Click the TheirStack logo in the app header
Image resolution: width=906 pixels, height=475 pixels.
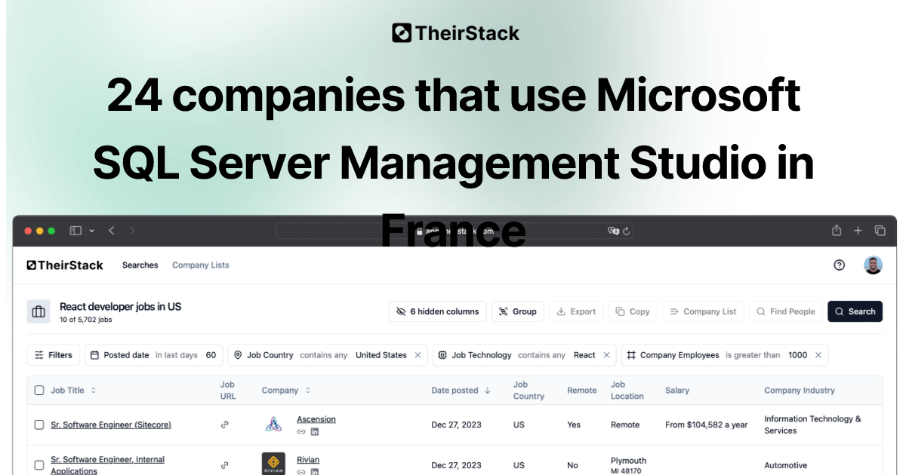65,265
